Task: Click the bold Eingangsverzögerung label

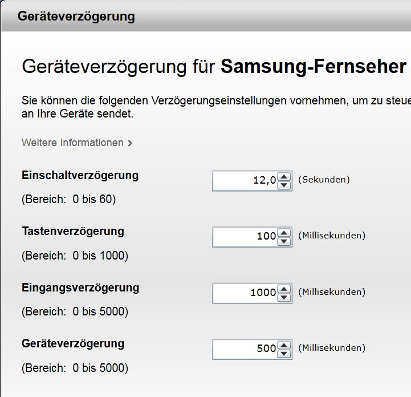Action: pyautogui.click(x=80, y=287)
